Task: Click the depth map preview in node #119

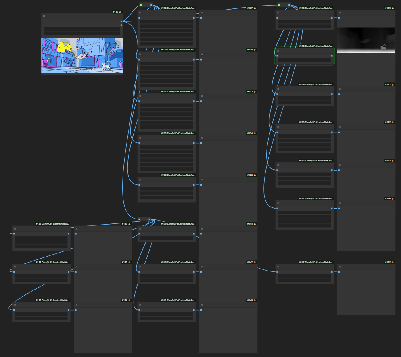Action: tap(366, 40)
